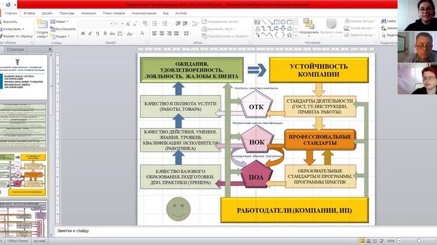Toggle italic К formatting
The width and height of the screenshot is (437, 245).
coord(90,33)
